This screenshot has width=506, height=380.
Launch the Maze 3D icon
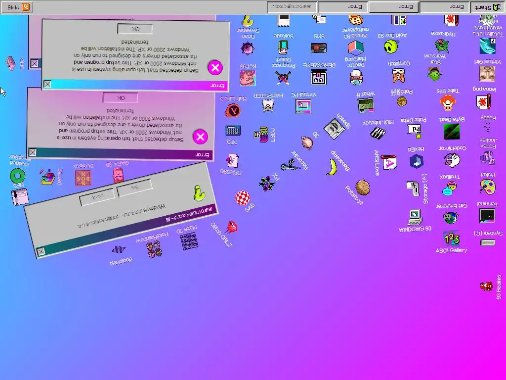click(x=189, y=241)
